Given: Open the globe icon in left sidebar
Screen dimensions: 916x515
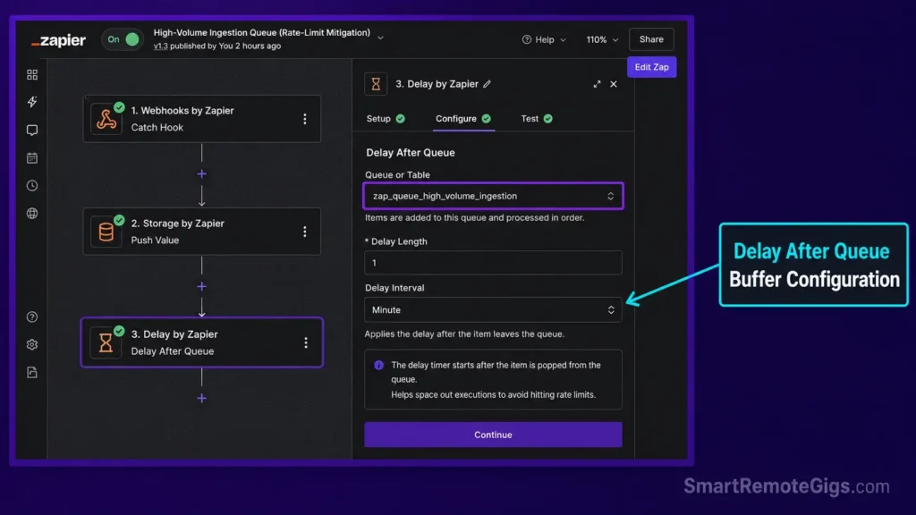Looking at the screenshot, I should click(x=32, y=214).
